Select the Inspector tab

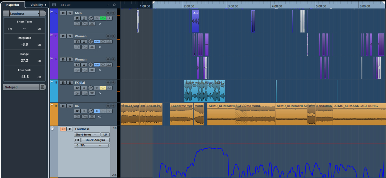click(x=12, y=5)
